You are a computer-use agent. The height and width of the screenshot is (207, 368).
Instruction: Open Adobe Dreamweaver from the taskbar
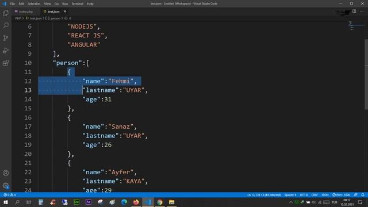click(76, 202)
